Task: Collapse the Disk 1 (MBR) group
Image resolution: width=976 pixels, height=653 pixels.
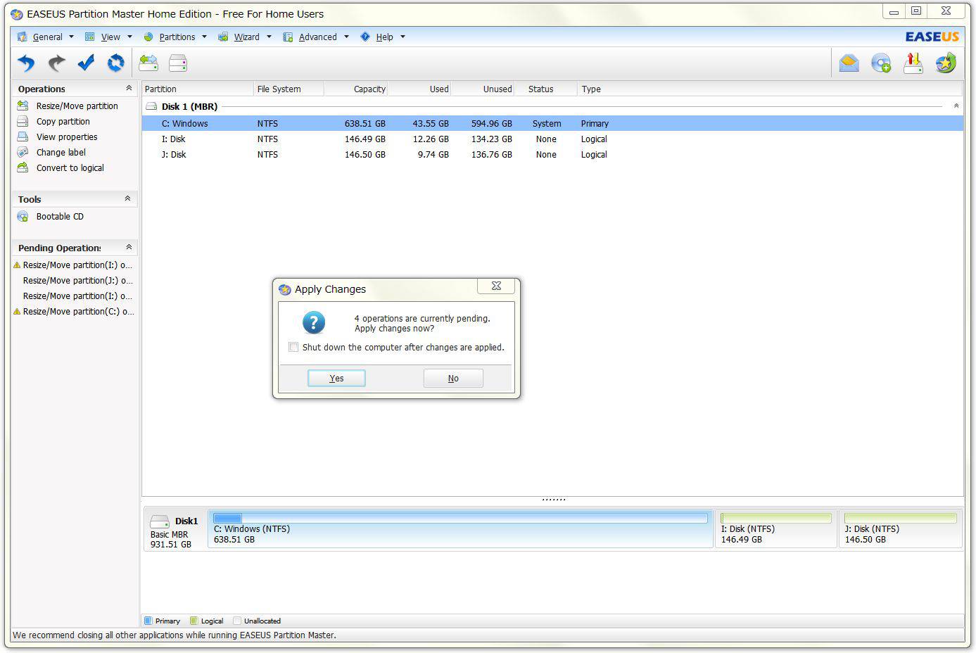Action: click(x=956, y=106)
